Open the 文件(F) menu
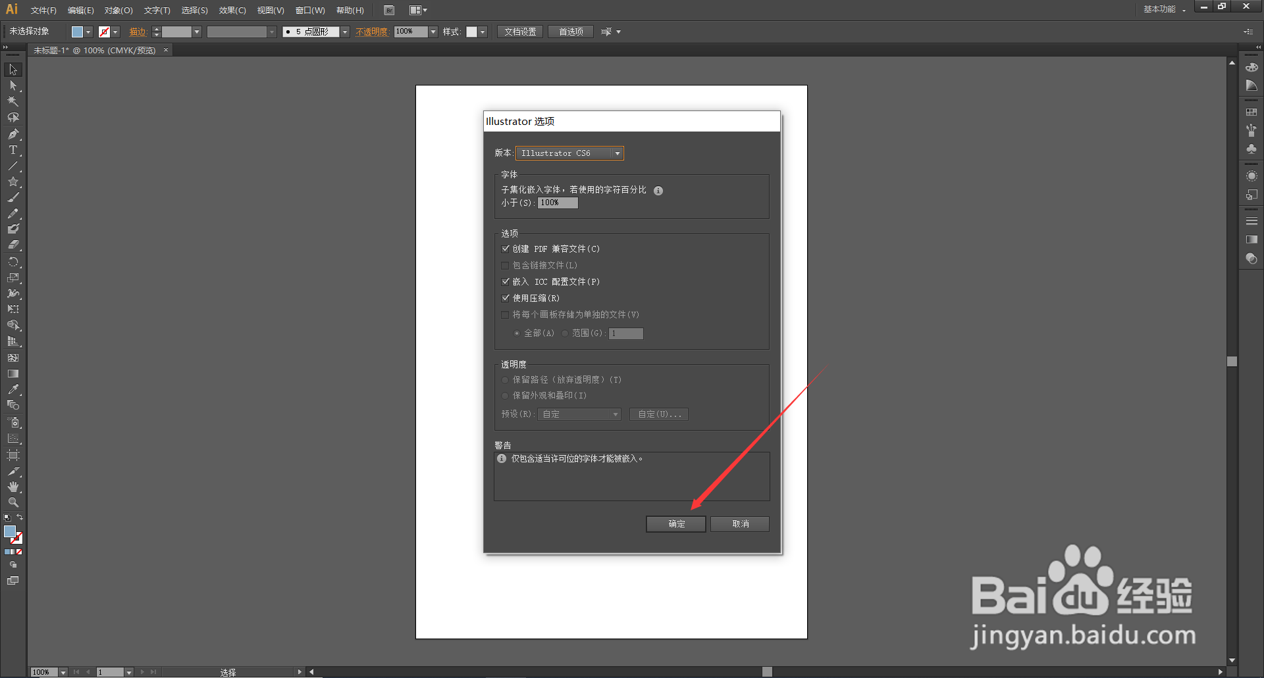The width and height of the screenshot is (1264, 678). (43, 10)
